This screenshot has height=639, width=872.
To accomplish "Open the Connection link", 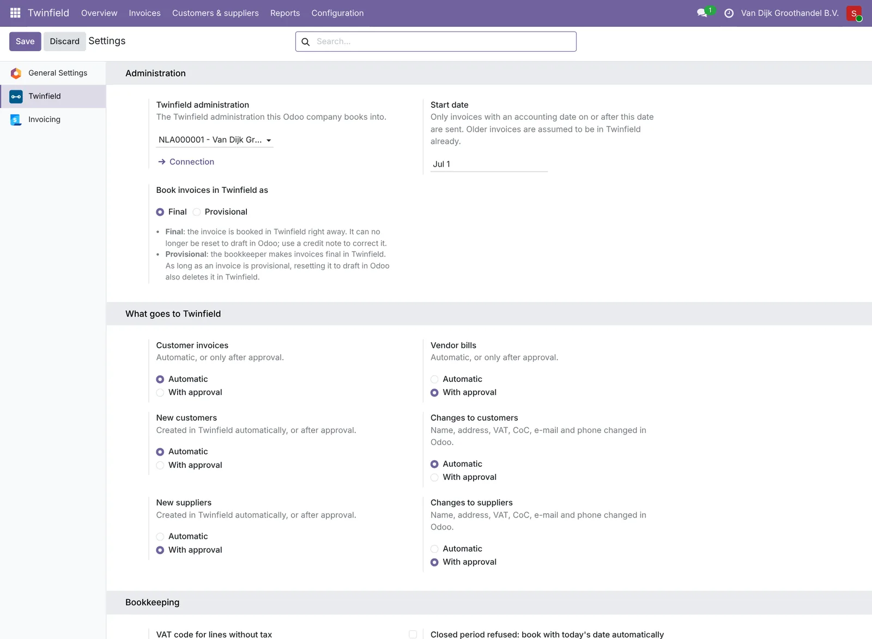I will point(192,162).
